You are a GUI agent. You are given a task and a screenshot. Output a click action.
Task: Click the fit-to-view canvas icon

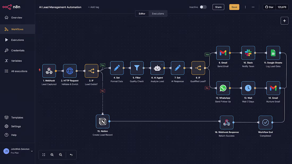click(44, 155)
